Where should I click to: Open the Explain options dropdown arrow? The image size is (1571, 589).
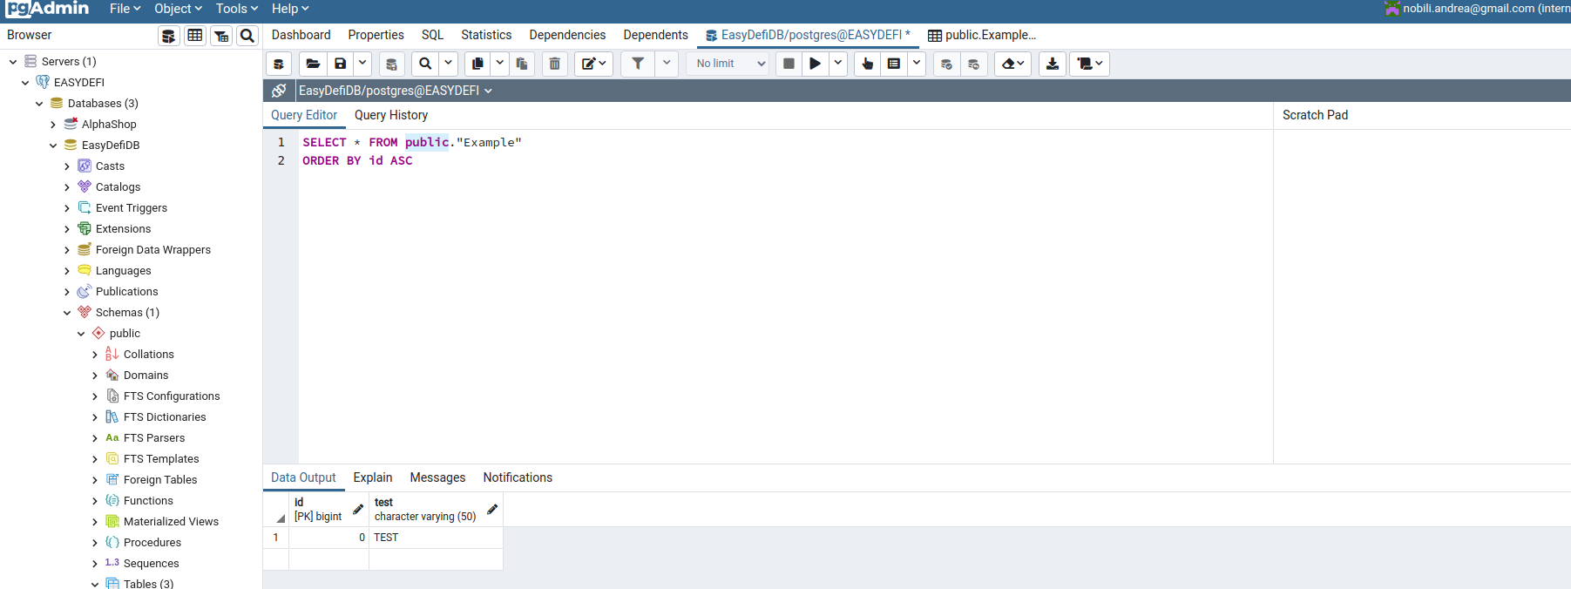tap(917, 64)
